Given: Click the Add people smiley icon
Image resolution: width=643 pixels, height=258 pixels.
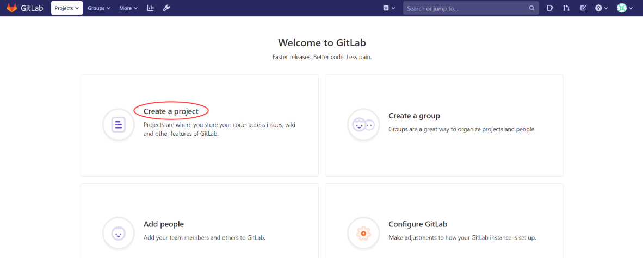Looking at the screenshot, I should [x=119, y=233].
